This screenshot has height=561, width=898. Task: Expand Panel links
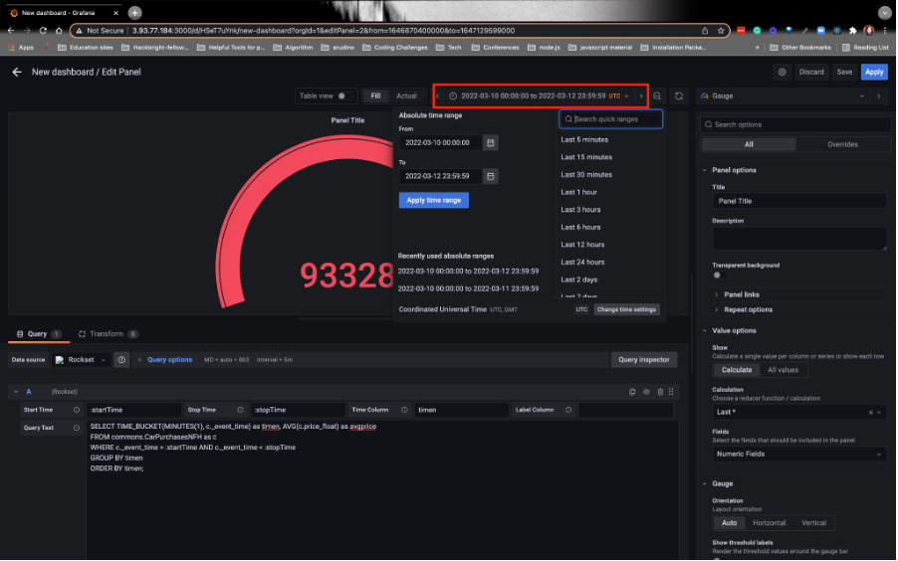pos(741,294)
